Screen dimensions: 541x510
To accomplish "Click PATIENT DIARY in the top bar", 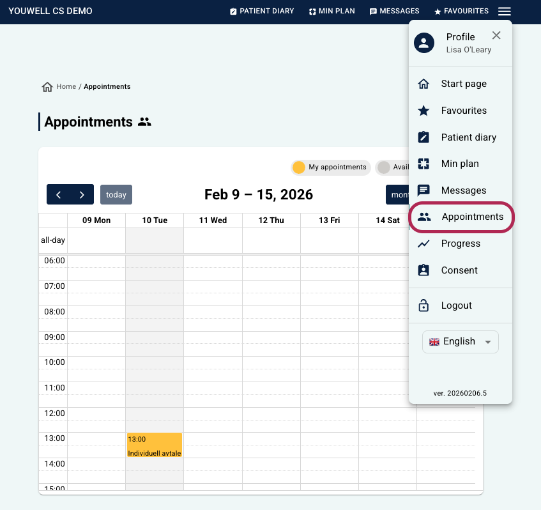I will 262,11.
